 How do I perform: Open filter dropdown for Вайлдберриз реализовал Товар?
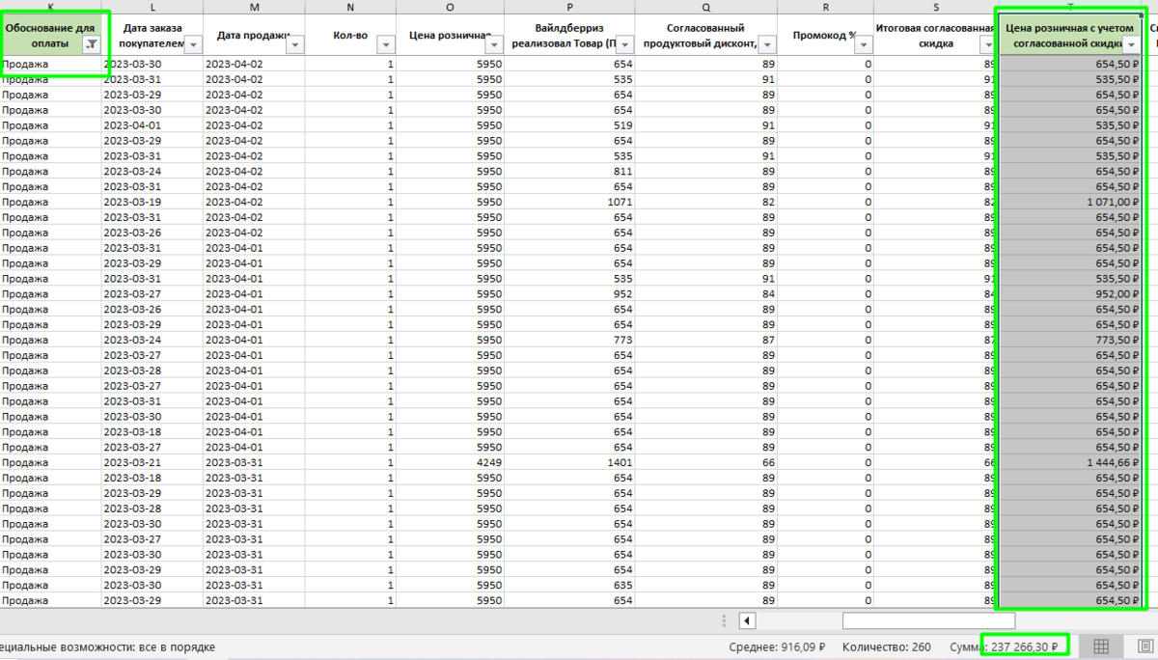click(x=624, y=44)
